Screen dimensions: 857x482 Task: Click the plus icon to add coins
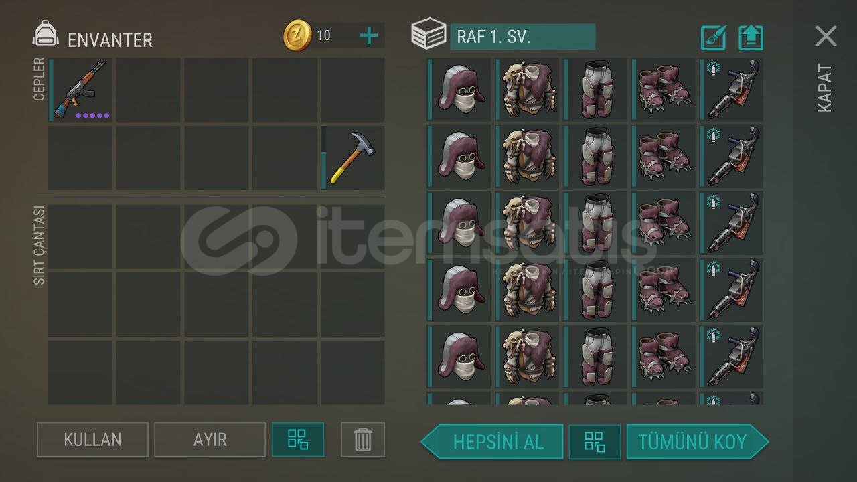point(369,35)
